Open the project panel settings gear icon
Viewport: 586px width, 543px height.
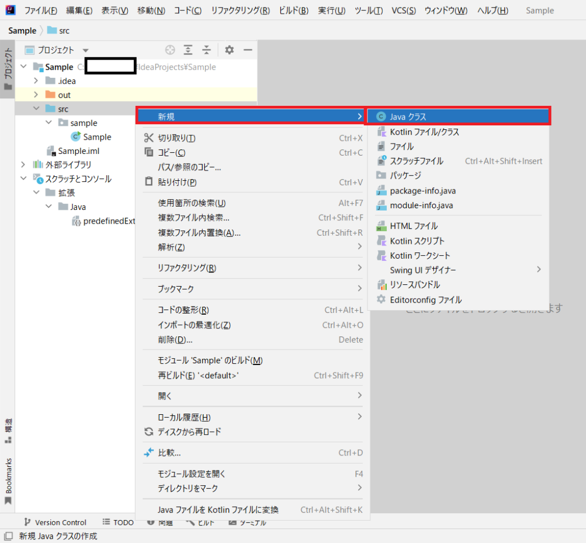228,50
